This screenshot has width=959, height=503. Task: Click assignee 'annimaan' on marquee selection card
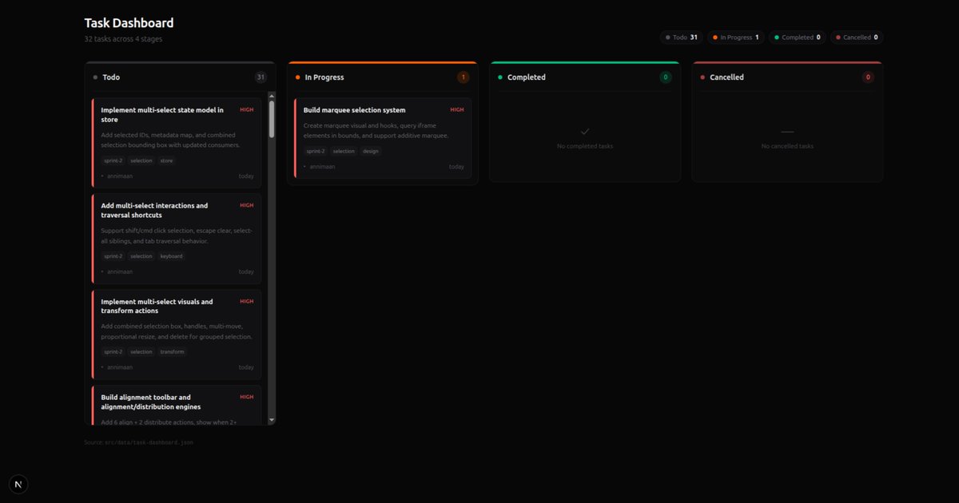[x=322, y=167]
